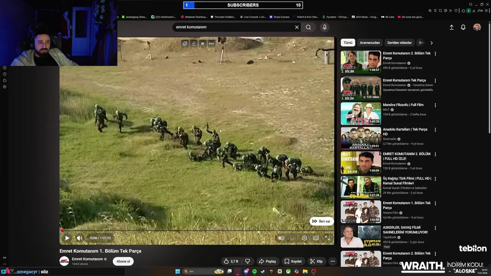Open options for Emret Komutanım 2. Bölüm 496 B video

click(435, 54)
